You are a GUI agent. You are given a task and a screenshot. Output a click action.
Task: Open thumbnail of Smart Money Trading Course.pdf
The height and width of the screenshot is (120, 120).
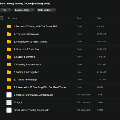tap(9, 110)
